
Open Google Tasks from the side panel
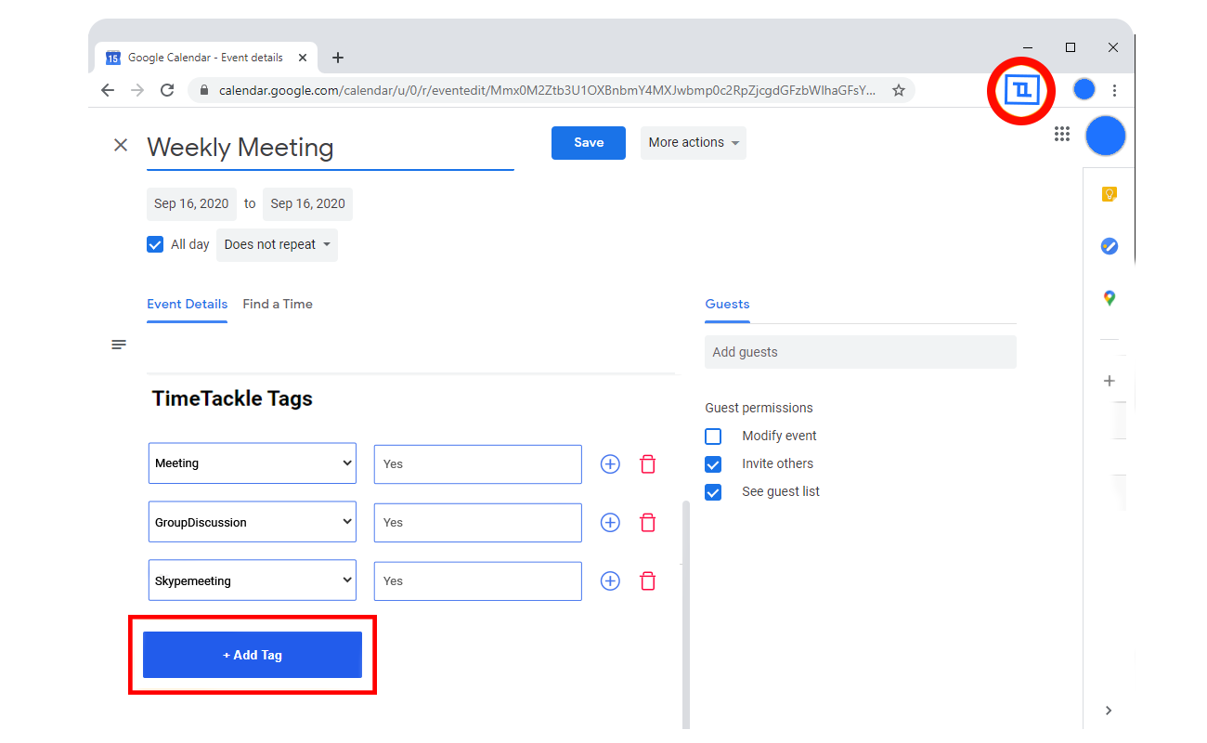coord(1109,246)
